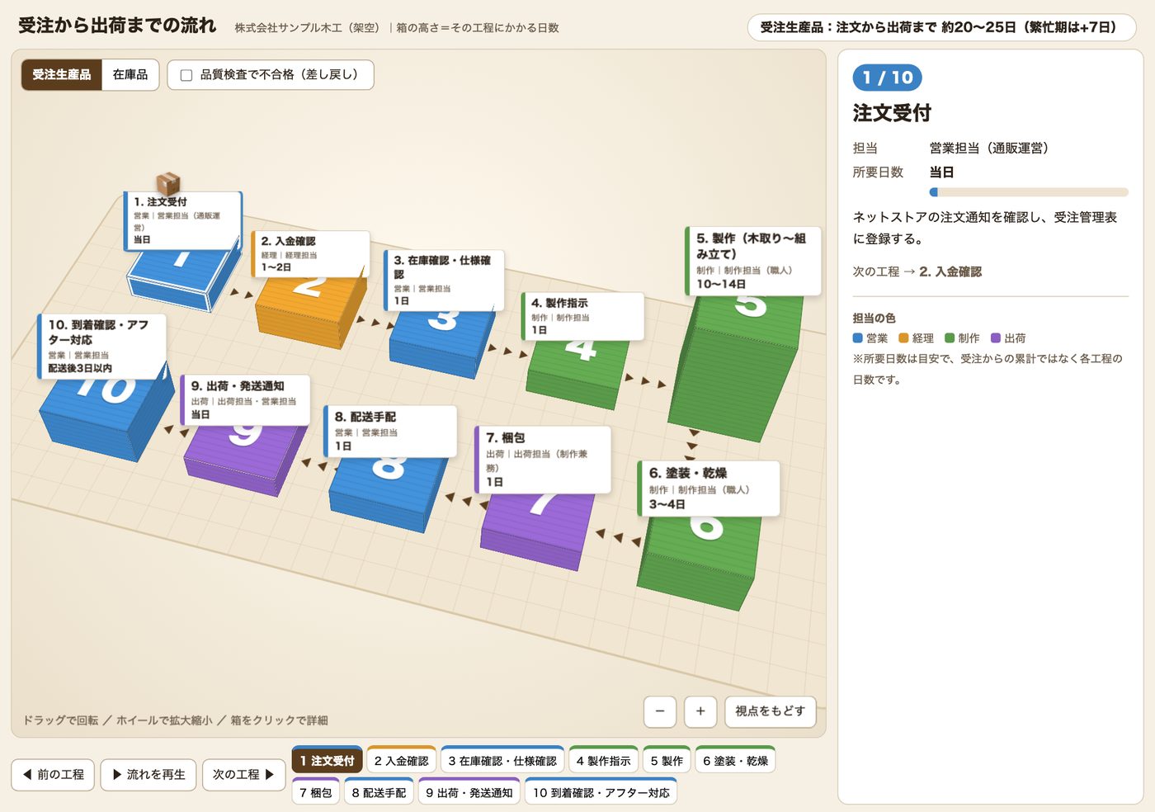Image resolution: width=1155 pixels, height=812 pixels.
Task: Click the 所要日数 progress bar
Action: pos(1029,192)
